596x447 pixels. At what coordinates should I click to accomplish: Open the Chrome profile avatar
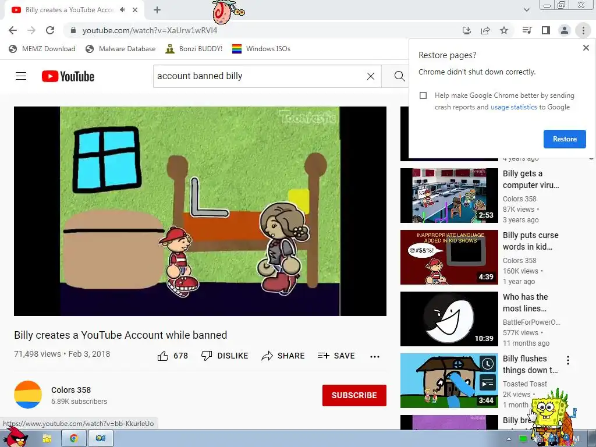[x=565, y=30]
